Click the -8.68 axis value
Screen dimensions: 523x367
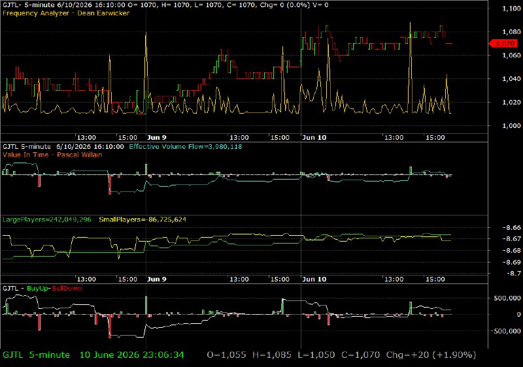pyautogui.click(x=512, y=251)
